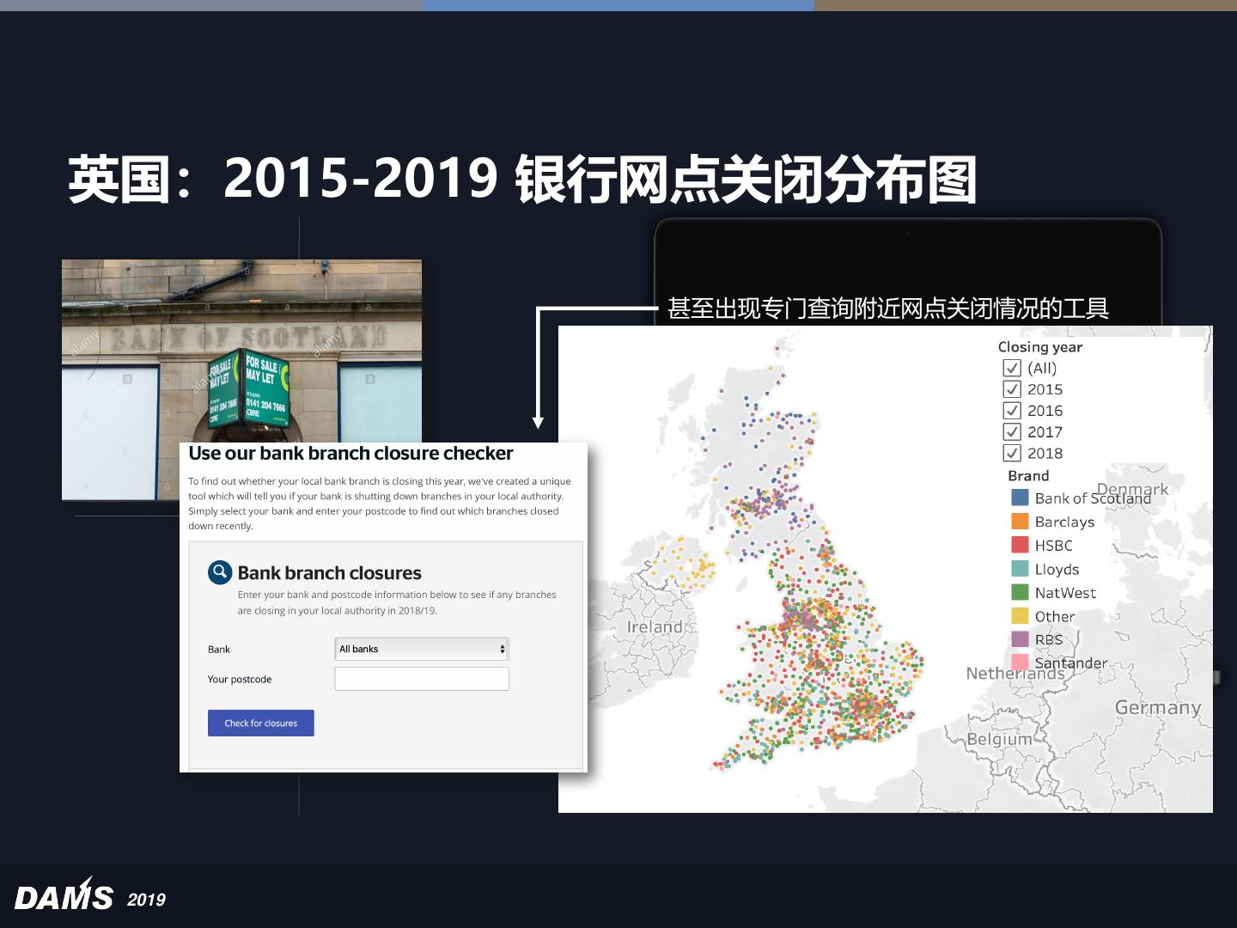Click the 'Your postcode' field label

pyautogui.click(x=240, y=680)
